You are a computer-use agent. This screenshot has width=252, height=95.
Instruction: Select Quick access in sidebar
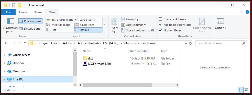click(21, 55)
